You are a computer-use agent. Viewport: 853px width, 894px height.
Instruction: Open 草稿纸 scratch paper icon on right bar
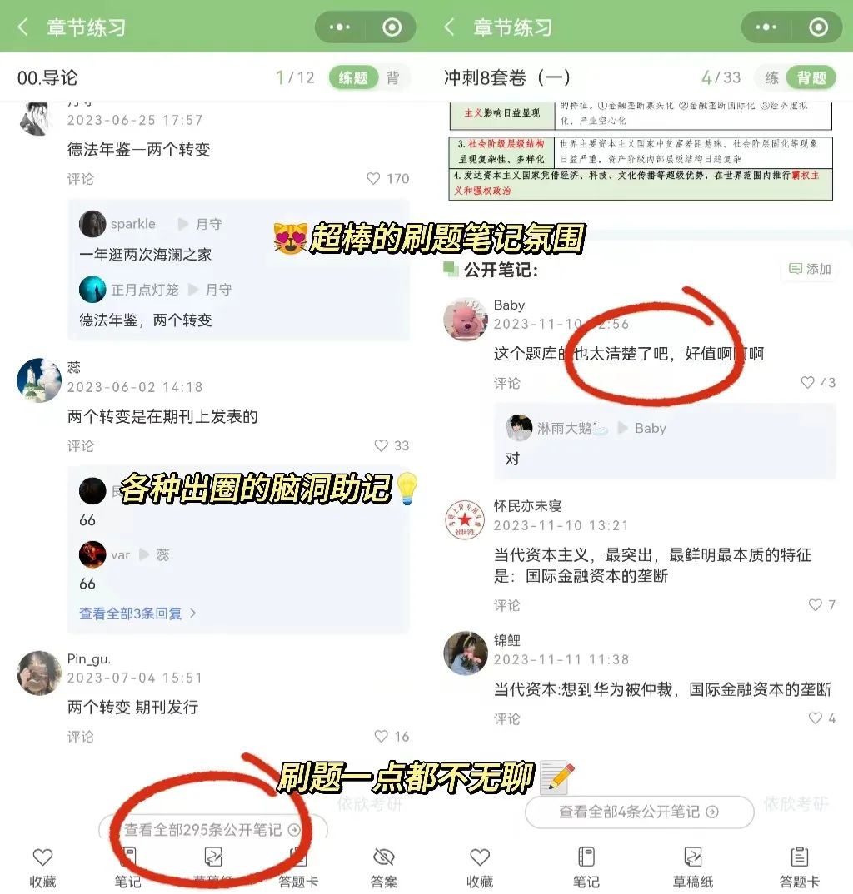pos(693,857)
